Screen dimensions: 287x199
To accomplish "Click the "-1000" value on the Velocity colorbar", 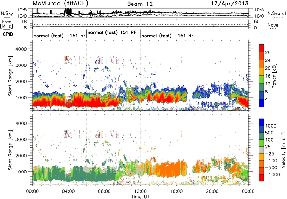I will pos(272,175).
